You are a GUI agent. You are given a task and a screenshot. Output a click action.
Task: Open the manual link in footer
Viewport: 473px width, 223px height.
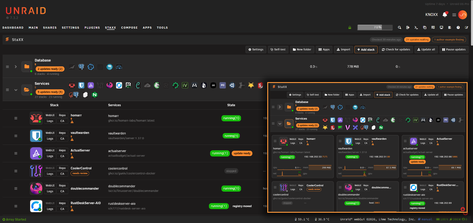point(425,219)
